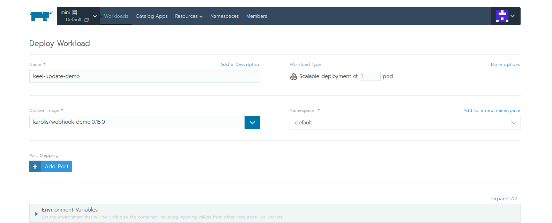Click More options for workload type

(505, 64)
